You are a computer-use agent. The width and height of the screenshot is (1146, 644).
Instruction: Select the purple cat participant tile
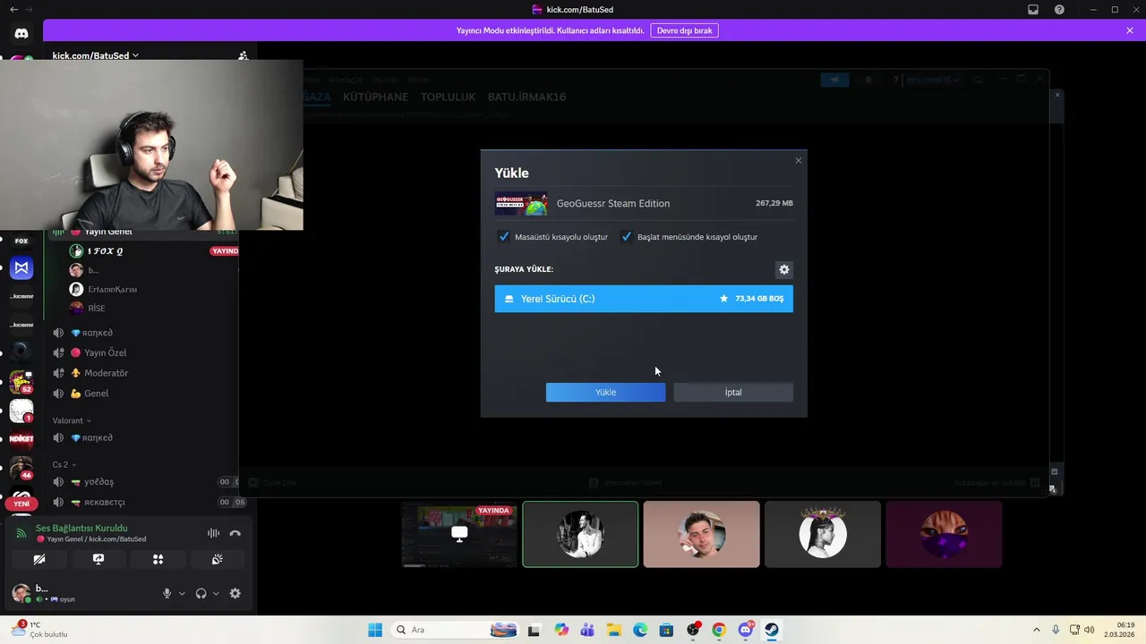(x=944, y=534)
